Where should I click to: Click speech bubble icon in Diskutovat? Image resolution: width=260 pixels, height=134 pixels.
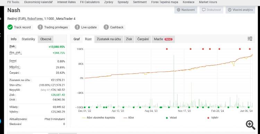(204, 10)
